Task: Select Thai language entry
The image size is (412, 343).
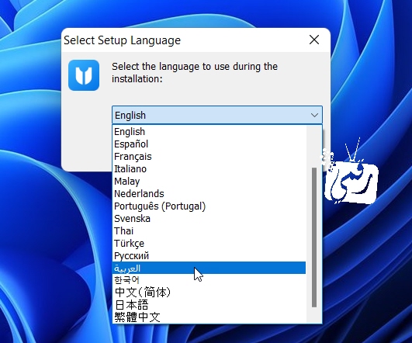Action: pyautogui.click(x=209, y=231)
